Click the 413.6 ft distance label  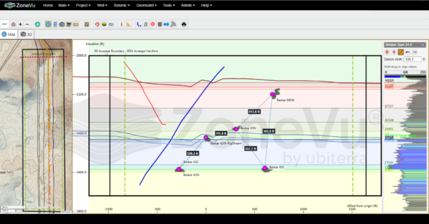click(254, 112)
